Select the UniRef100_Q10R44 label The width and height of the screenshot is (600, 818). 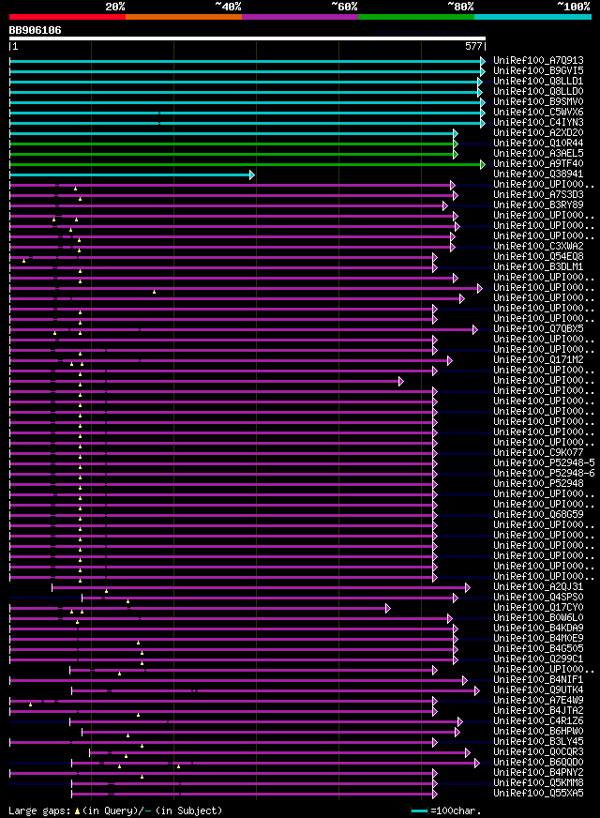pos(538,143)
